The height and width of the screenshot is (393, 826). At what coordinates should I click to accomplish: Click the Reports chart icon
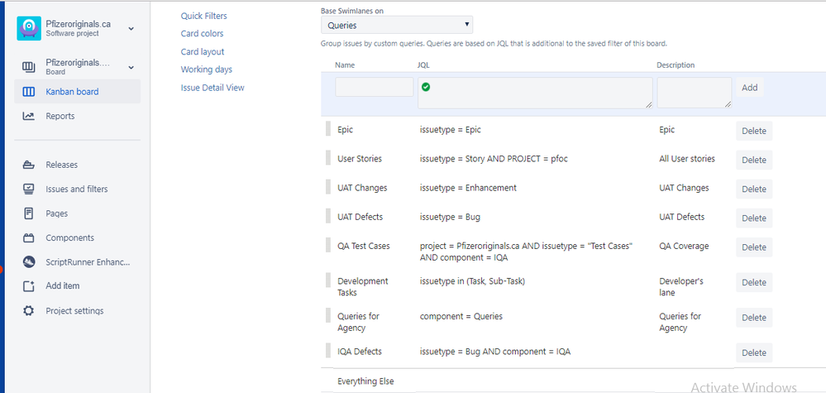29,117
